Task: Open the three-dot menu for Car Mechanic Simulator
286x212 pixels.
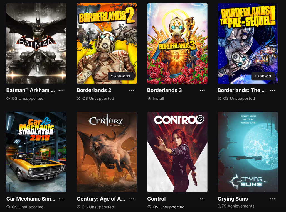Action: tap(61, 199)
